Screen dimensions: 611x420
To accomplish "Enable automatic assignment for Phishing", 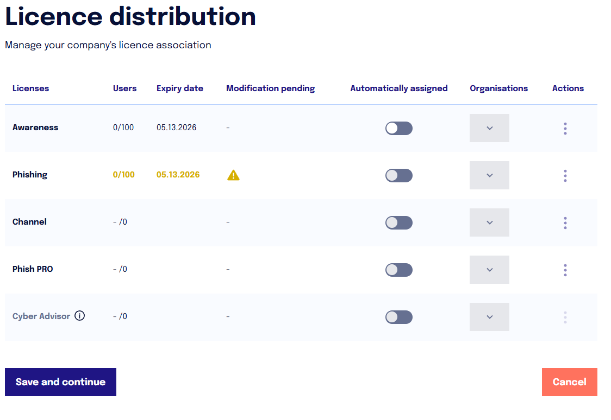I will [398, 175].
